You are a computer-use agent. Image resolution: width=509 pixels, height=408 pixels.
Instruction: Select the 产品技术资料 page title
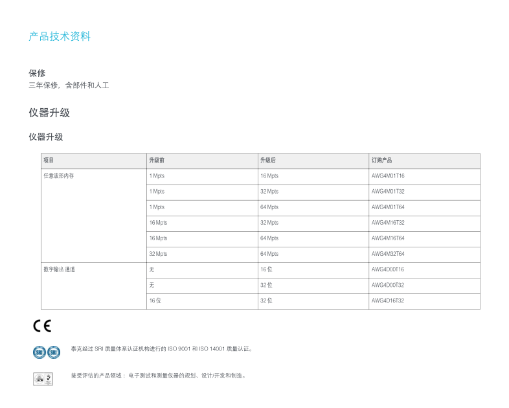pyautogui.click(x=60, y=36)
